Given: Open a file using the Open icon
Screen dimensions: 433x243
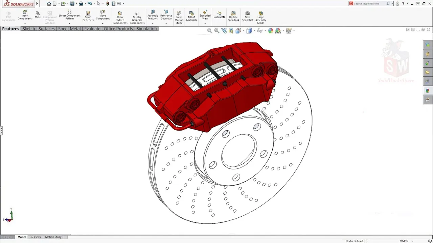Looking at the screenshot, I should pos(63,4).
